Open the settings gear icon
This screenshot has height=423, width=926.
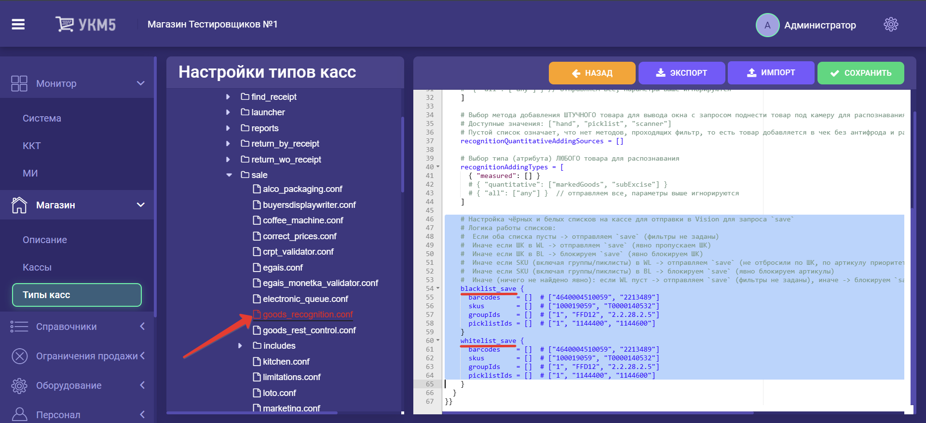890,25
